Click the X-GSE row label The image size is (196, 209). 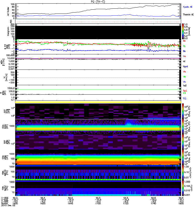5,198
